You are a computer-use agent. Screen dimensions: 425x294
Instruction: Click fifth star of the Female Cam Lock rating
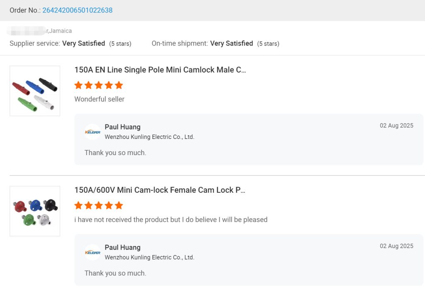point(119,206)
